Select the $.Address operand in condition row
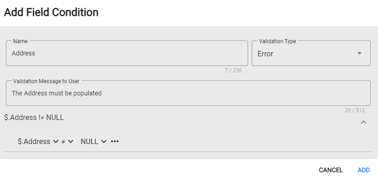Image resolution: width=378 pixels, height=179 pixels. pos(34,141)
